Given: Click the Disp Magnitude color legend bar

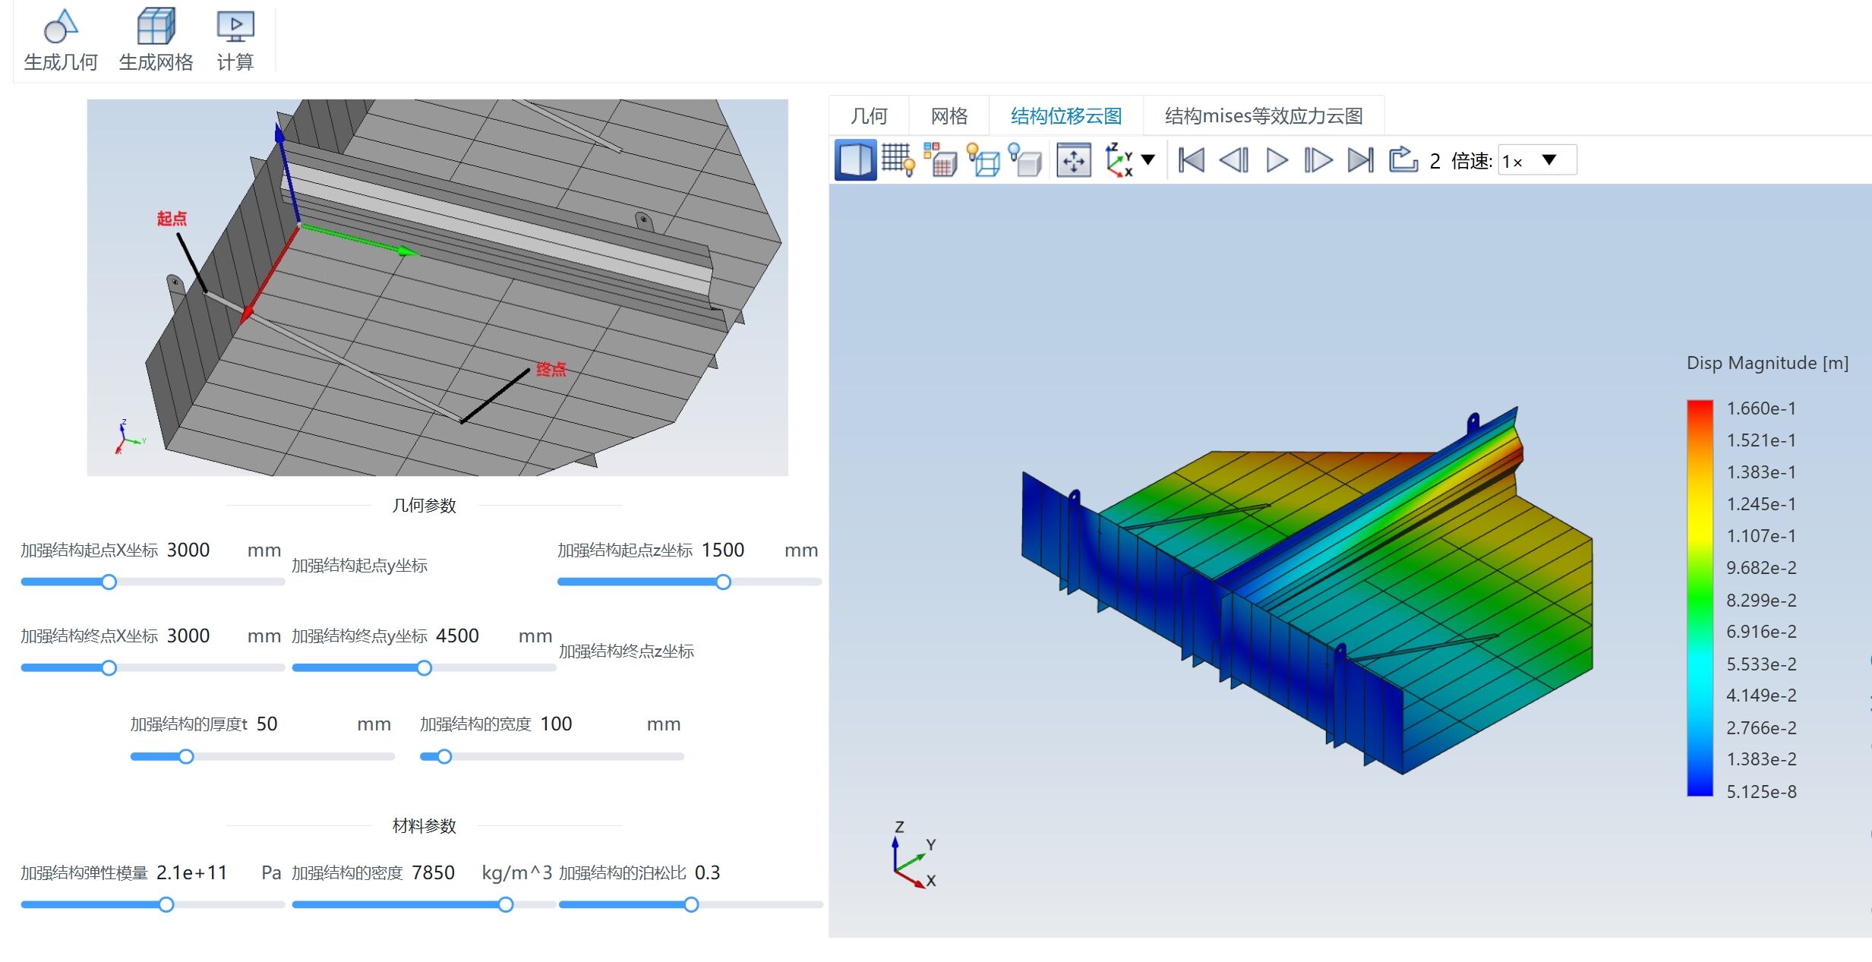Looking at the screenshot, I should 1700,598.
